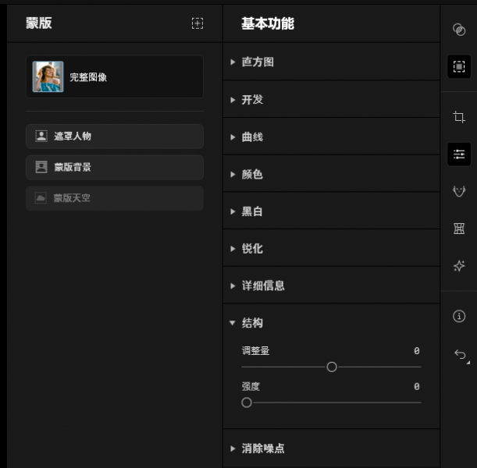Open the adjustment sliders panel icon
The image size is (477, 468).
point(459,154)
